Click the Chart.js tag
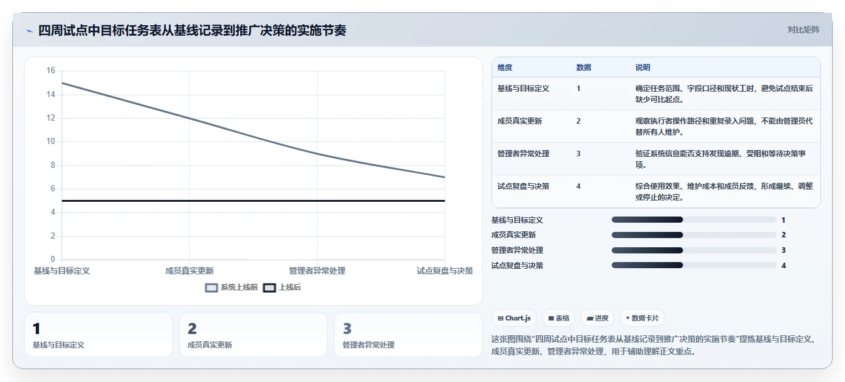The width and height of the screenshot is (845, 382). [514, 318]
